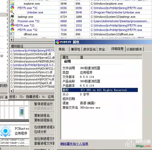Select the Unlocker.exe wand icon
This screenshot has width=152, height=150.
tap(12, 12)
